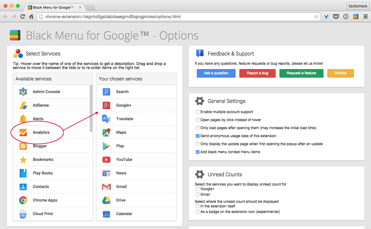Click the Chrome info circle extension icon

click(346, 17)
